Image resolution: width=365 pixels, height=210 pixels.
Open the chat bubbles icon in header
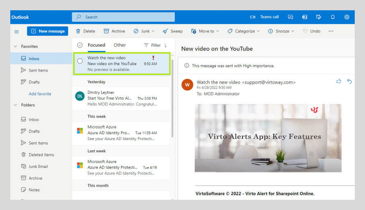pyautogui.click(x=290, y=17)
